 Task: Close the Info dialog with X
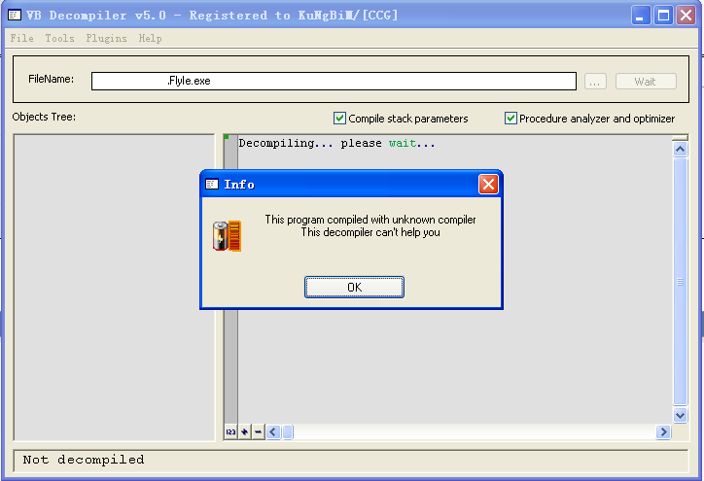[x=488, y=185]
